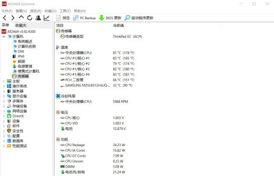274x176 pixels.
Task: Go back with the left arrow
Action: click(x=5, y=18)
